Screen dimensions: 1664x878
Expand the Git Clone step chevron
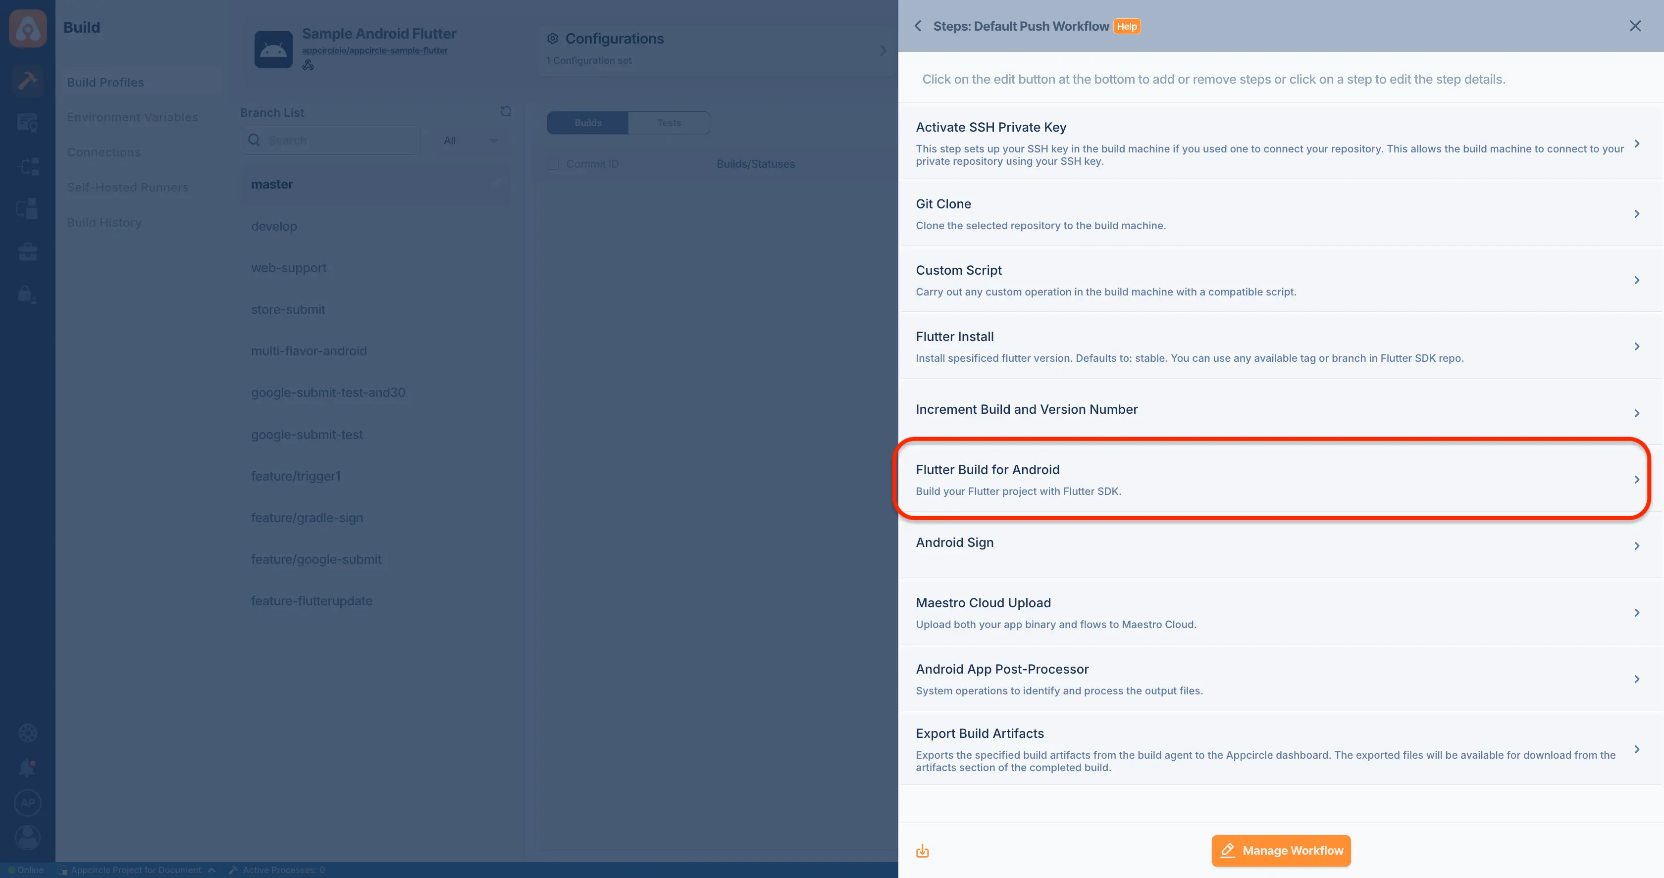(x=1637, y=214)
